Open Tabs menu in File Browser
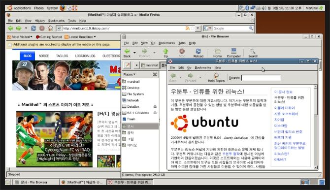The width and height of the screenshot is (330, 190). click(182, 43)
